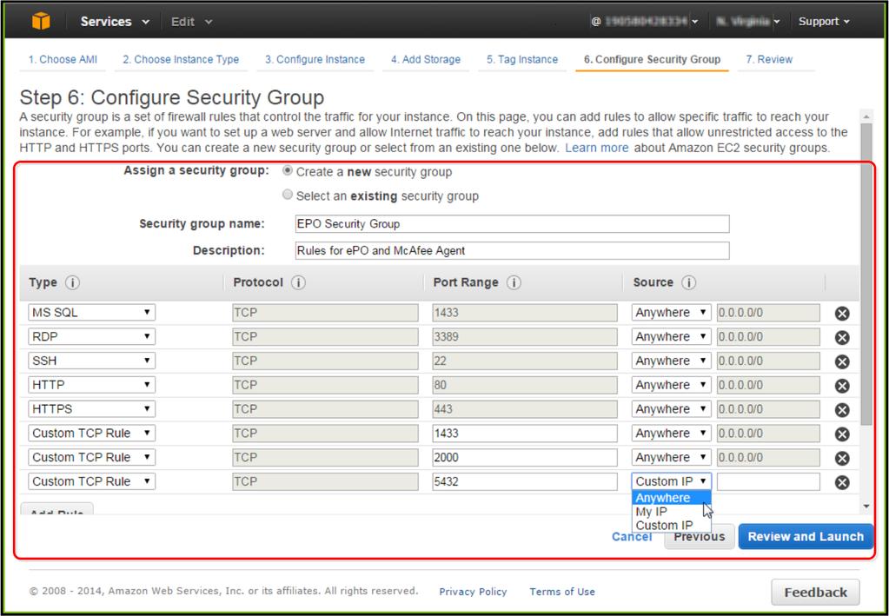This screenshot has height=616, width=889.
Task: Open the HTTPS type dropdown
Action: [x=92, y=408]
